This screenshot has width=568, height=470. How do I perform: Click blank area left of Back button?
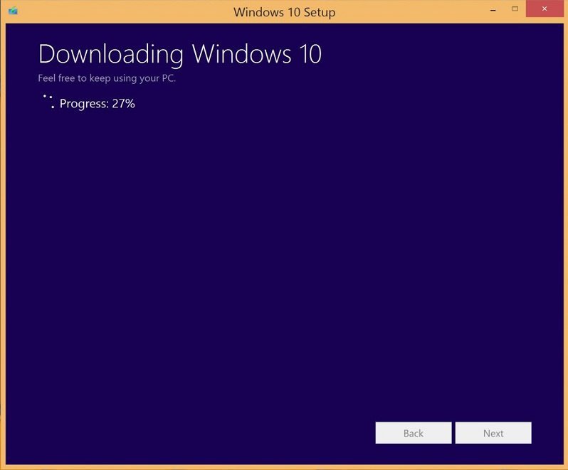coord(214,433)
